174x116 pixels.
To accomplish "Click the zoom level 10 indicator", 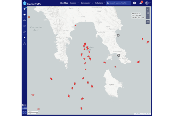I will click(x=148, y=13).
